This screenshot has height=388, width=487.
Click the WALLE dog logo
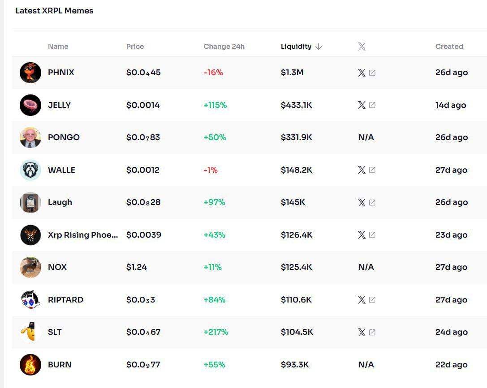(30, 170)
